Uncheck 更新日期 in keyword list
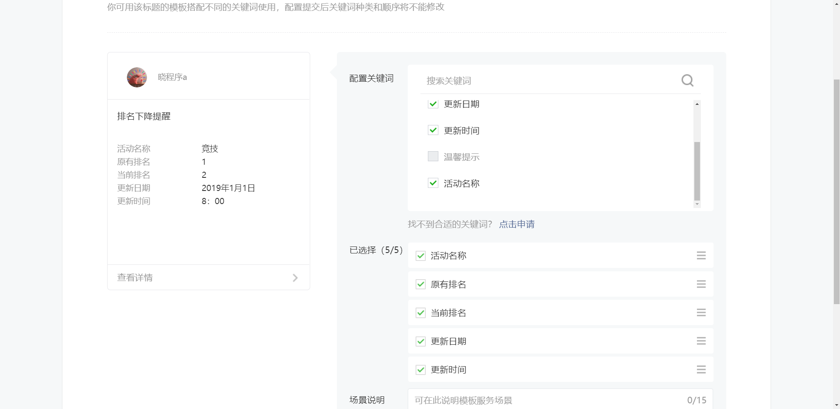The image size is (840, 409). click(x=433, y=104)
